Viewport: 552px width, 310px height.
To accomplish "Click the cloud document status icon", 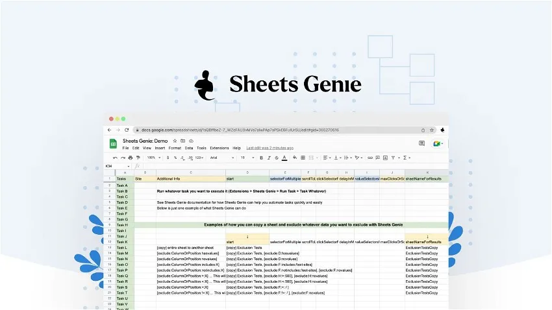I will coord(191,141).
